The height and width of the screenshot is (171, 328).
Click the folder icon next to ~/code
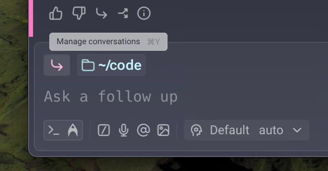[x=88, y=65]
